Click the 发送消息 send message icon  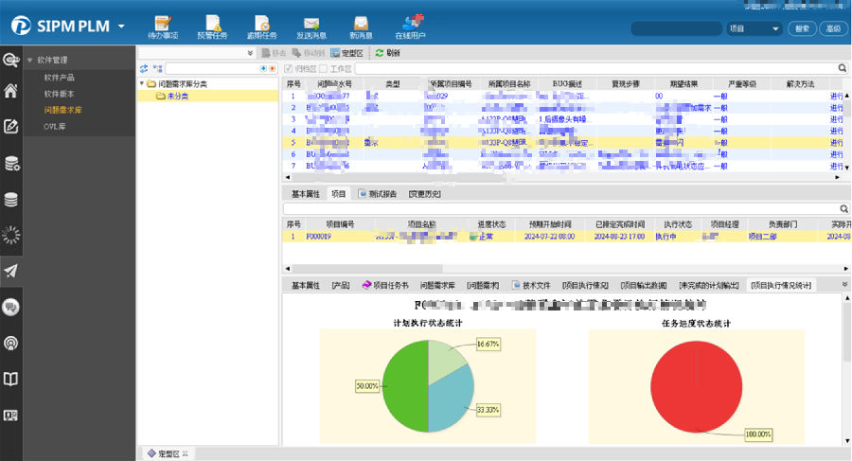click(311, 25)
